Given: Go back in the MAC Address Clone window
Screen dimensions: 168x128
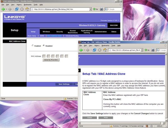Looking at the screenshot, I should [x=3, y=9].
